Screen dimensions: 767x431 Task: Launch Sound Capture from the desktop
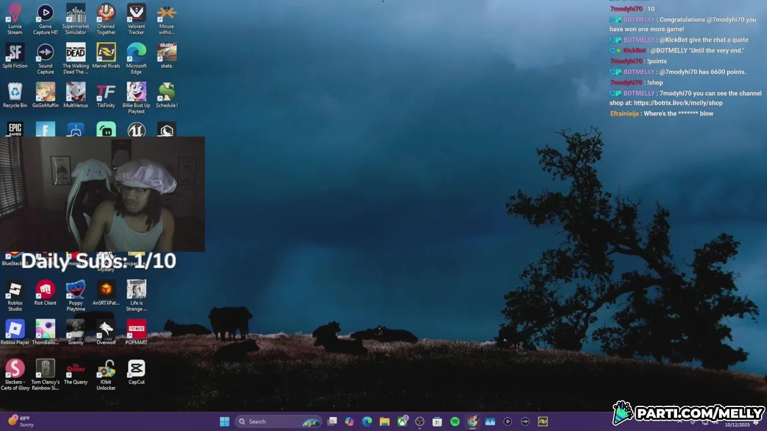pyautogui.click(x=46, y=59)
